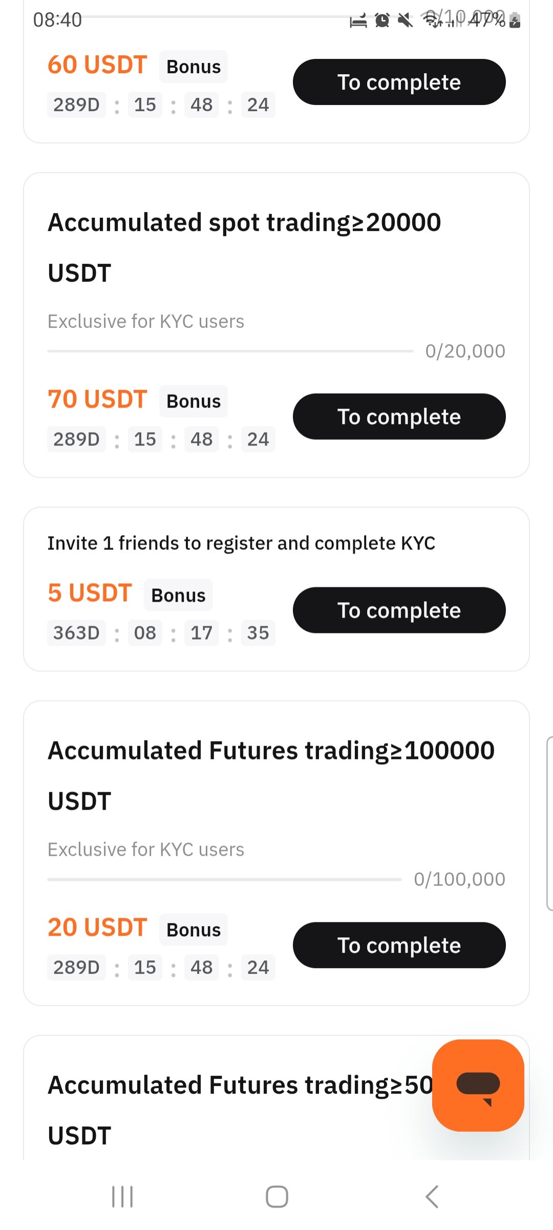553x1230 pixels.
Task: Tap To complete for invite friends task
Action: pyautogui.click(x=399, y=610)
